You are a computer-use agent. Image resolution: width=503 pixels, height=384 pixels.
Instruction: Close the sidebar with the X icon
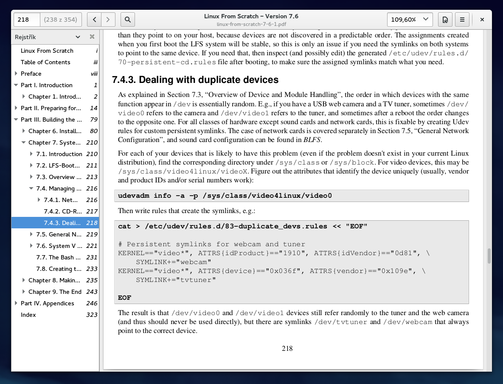pyautogui.click(x=92, y=37)
